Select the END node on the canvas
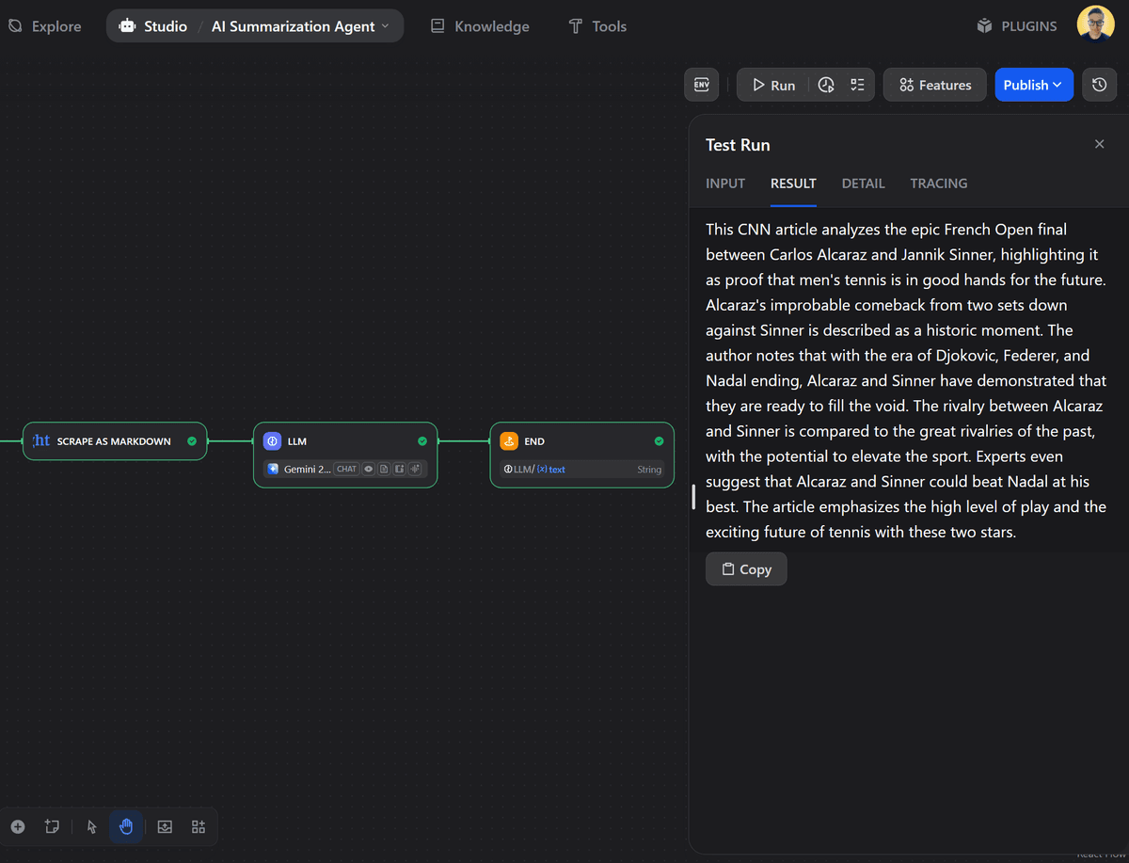This screenshot has width=1129, height=863. 581,440
